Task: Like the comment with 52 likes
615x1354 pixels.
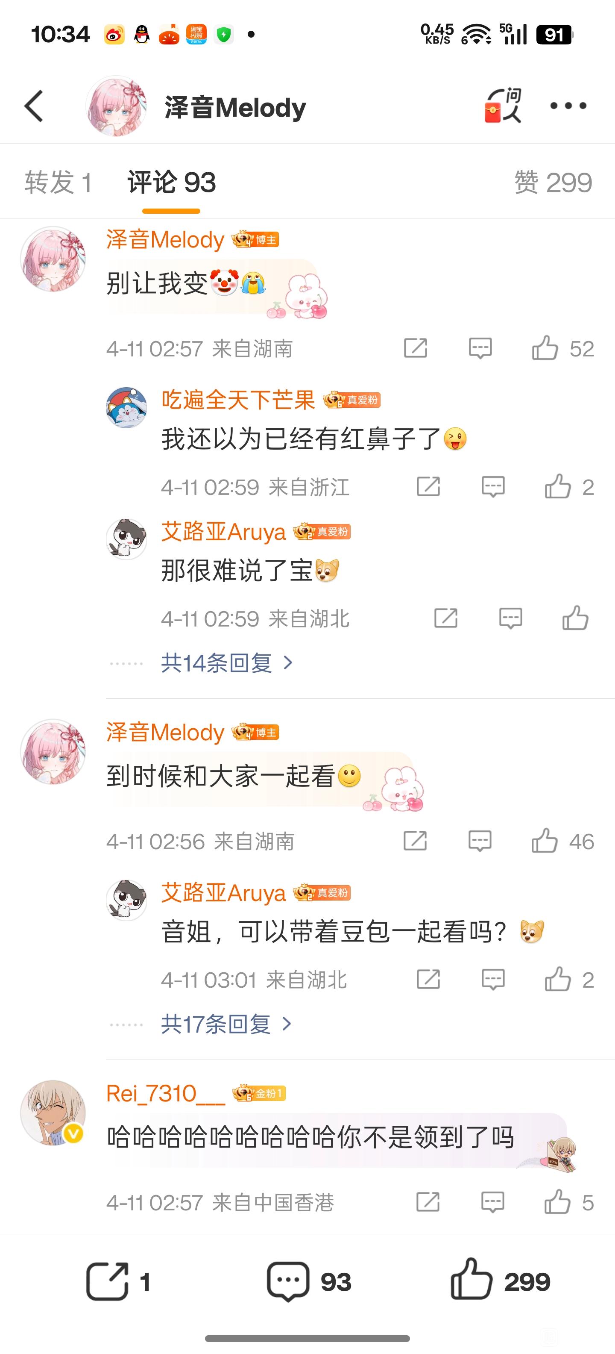Action: (545, 348)
